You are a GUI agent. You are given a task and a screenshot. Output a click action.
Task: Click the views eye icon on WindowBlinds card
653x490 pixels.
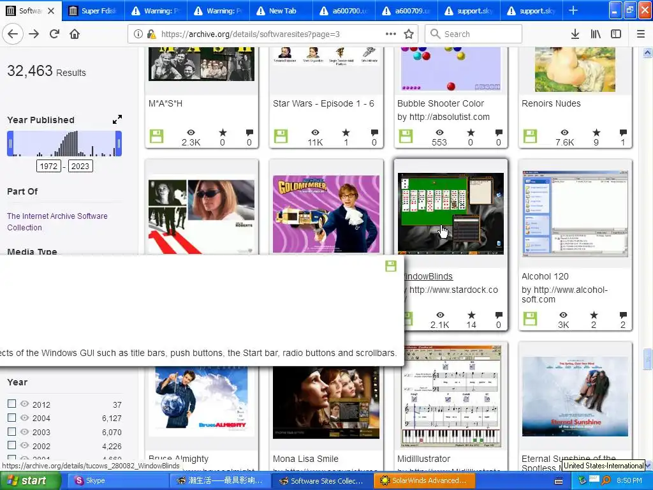(x=440, y=315)
